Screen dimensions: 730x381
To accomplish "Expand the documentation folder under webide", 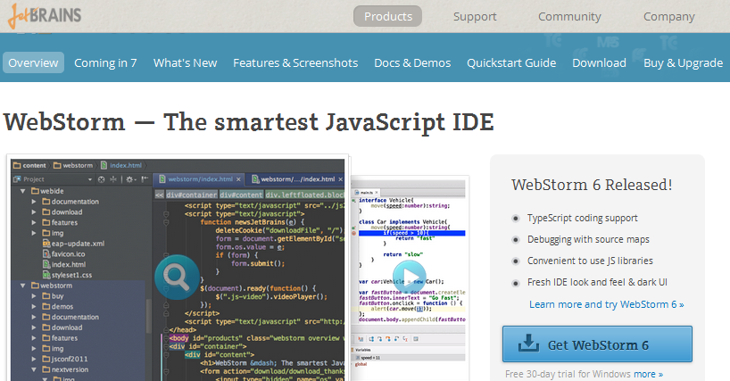I will [34, 202].
